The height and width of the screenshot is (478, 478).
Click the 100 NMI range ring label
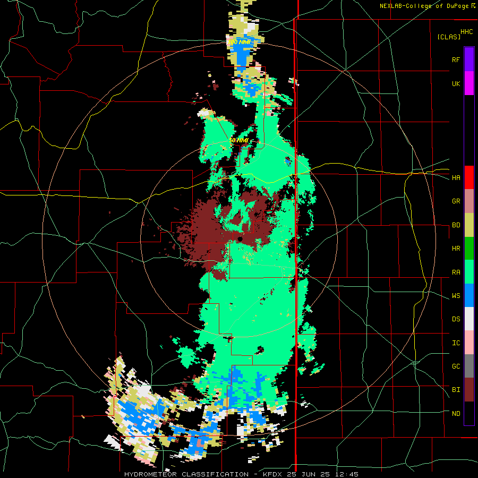coord(240,42)
